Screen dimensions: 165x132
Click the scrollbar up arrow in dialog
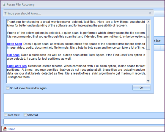coord(148,22)
